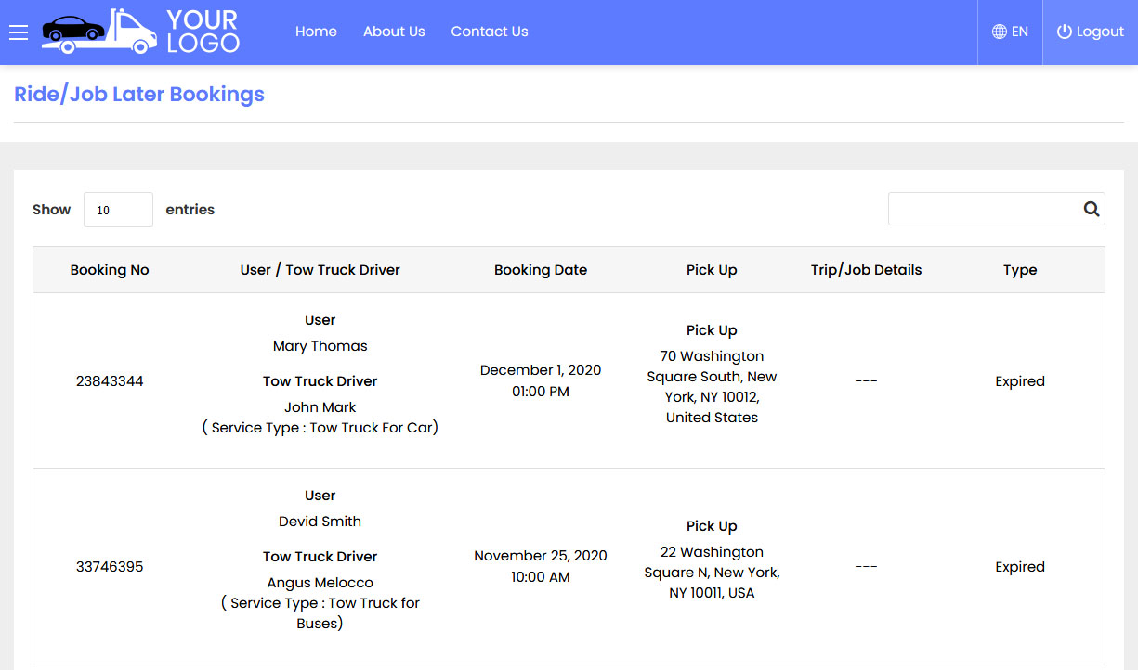The width and height of the screenshot is (1138, 670).
Task: Focus the table search field
Action: click(983, 209)
